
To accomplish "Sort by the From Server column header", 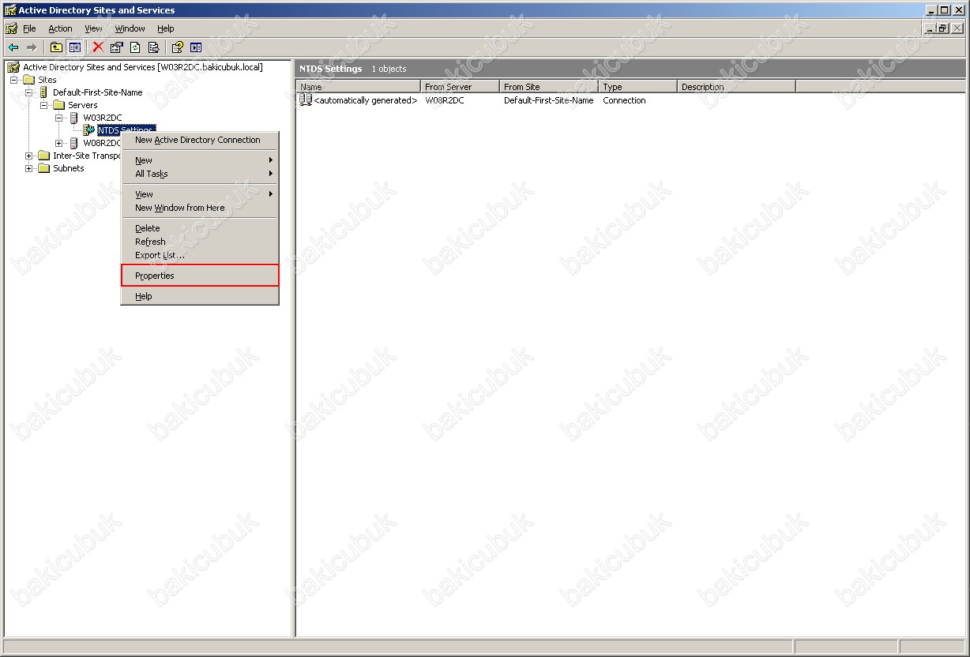I will [460, 87].
